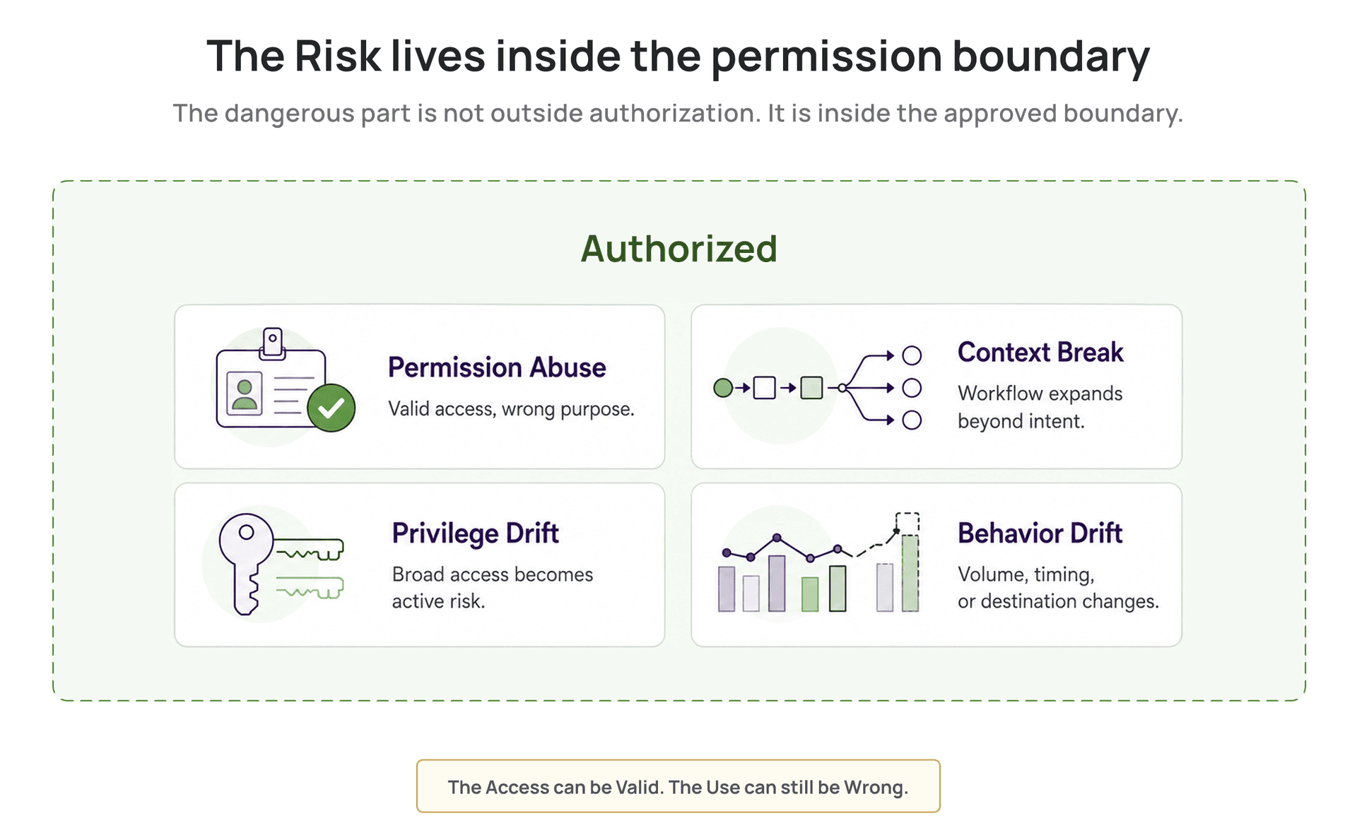Click the bar chart with trend line
1357x840 pixels.
point(819,563)
